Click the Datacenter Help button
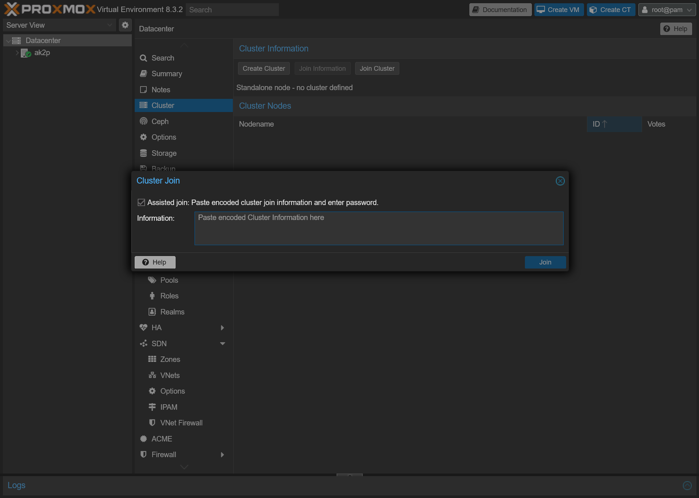The width and height of the screenshot is (699, 498). 676,29
